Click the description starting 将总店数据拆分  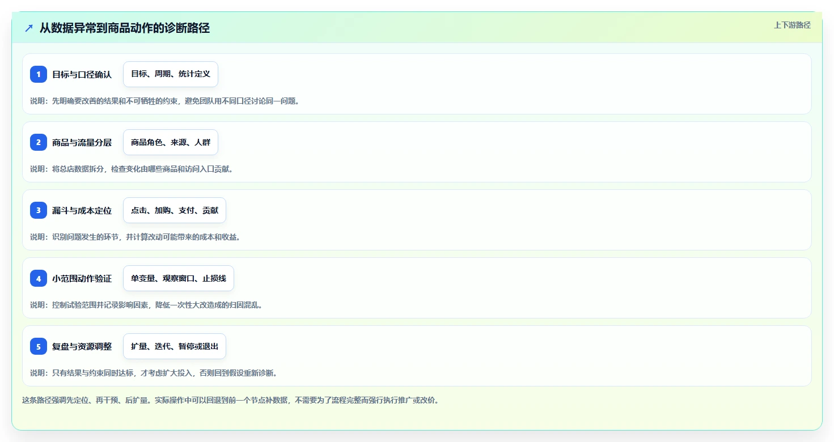[132, 169]
